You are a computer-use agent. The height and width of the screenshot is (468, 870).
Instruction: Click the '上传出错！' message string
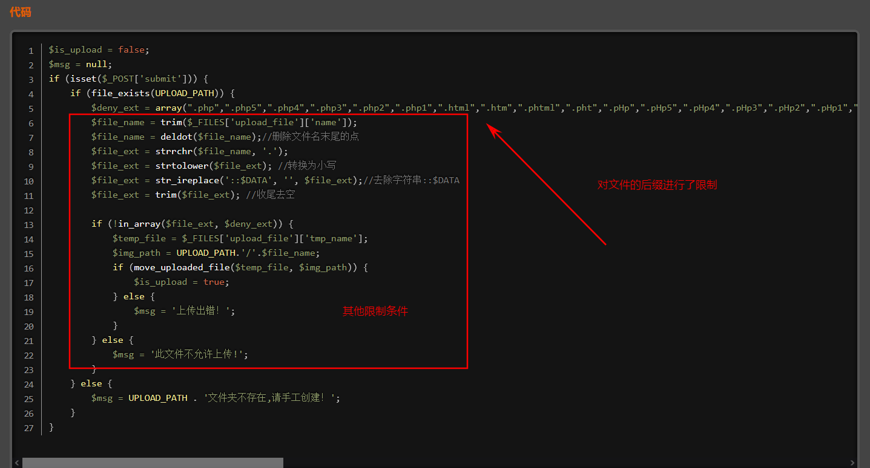click(200, 311)
